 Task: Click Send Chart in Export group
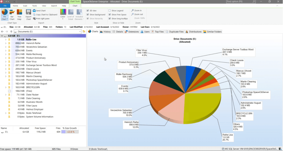(40, 11)
